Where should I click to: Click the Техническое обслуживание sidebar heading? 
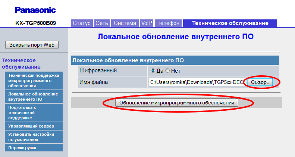[x=21, y=63]
